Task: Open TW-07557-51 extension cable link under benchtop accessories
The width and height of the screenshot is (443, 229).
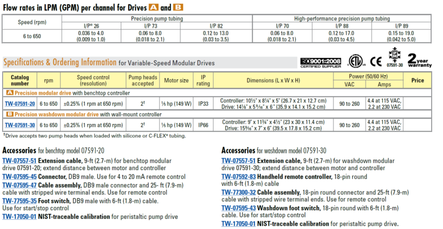Action: pyautogui.click(x=19, y=161)
